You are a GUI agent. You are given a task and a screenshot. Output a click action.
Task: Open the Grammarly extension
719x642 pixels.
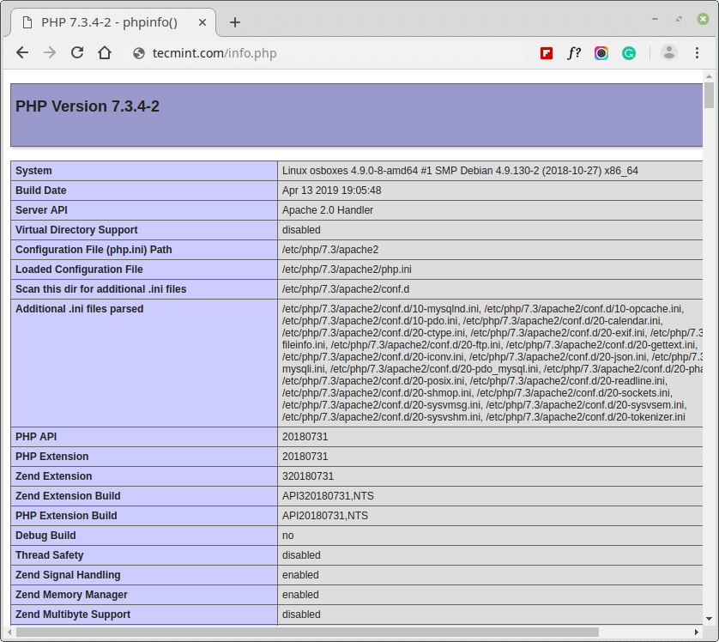tap(629, 53)
